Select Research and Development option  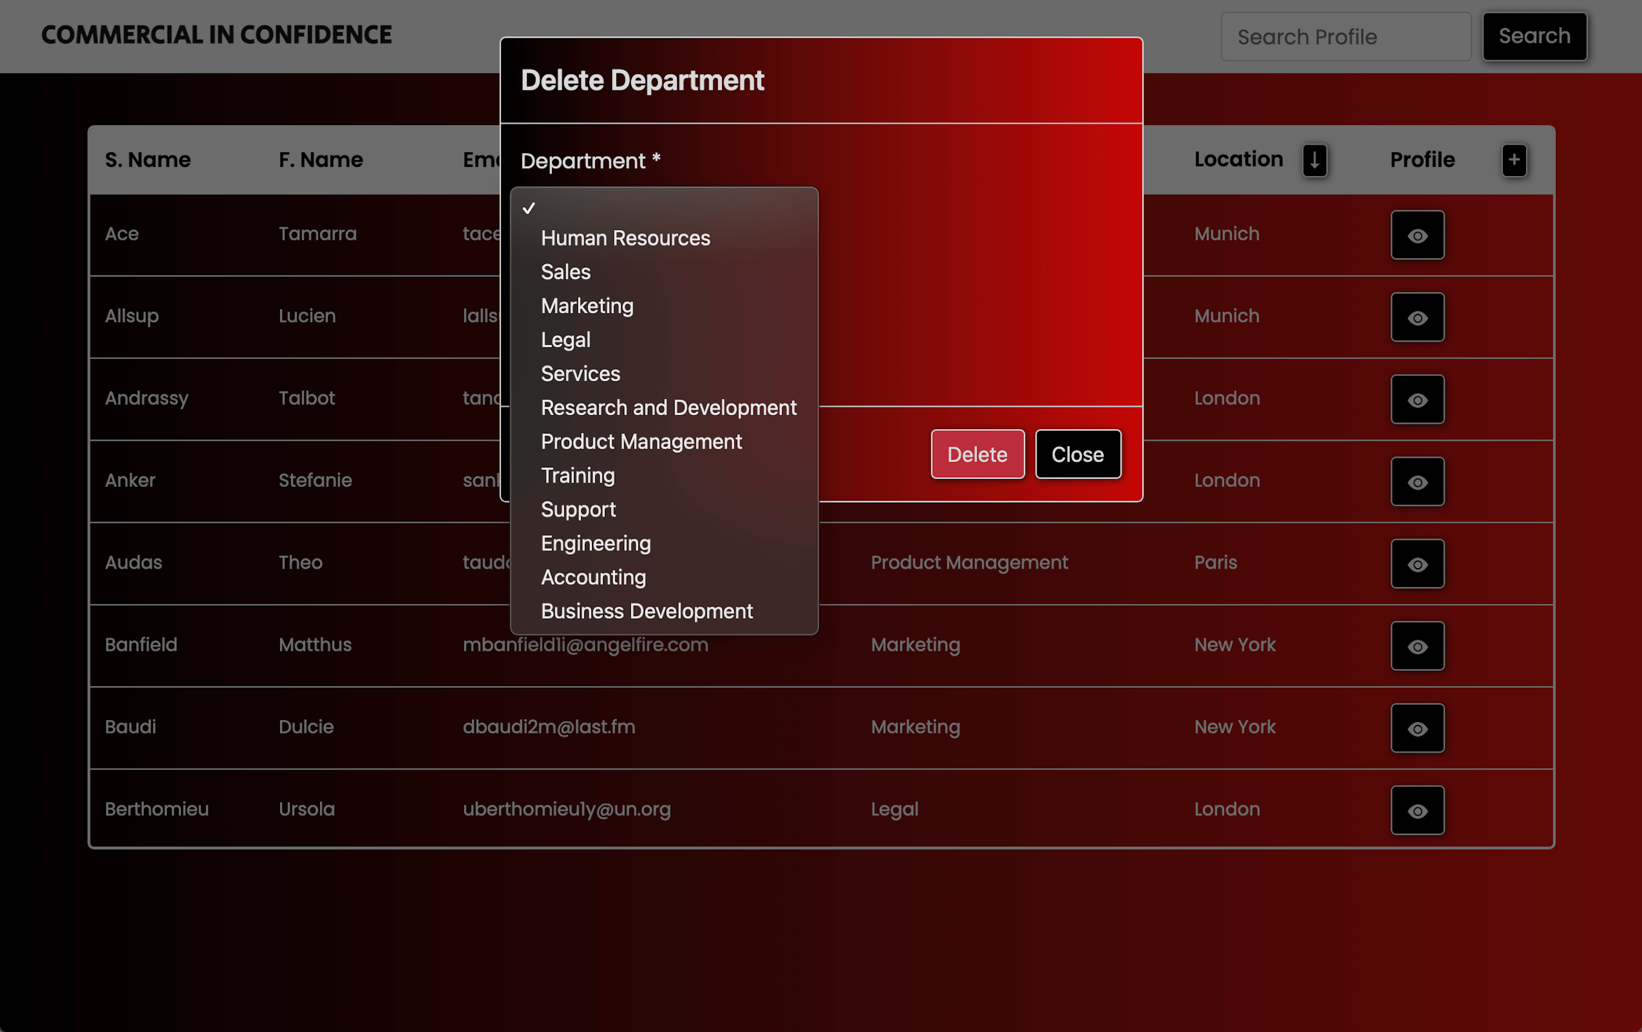tap(664, 407)
